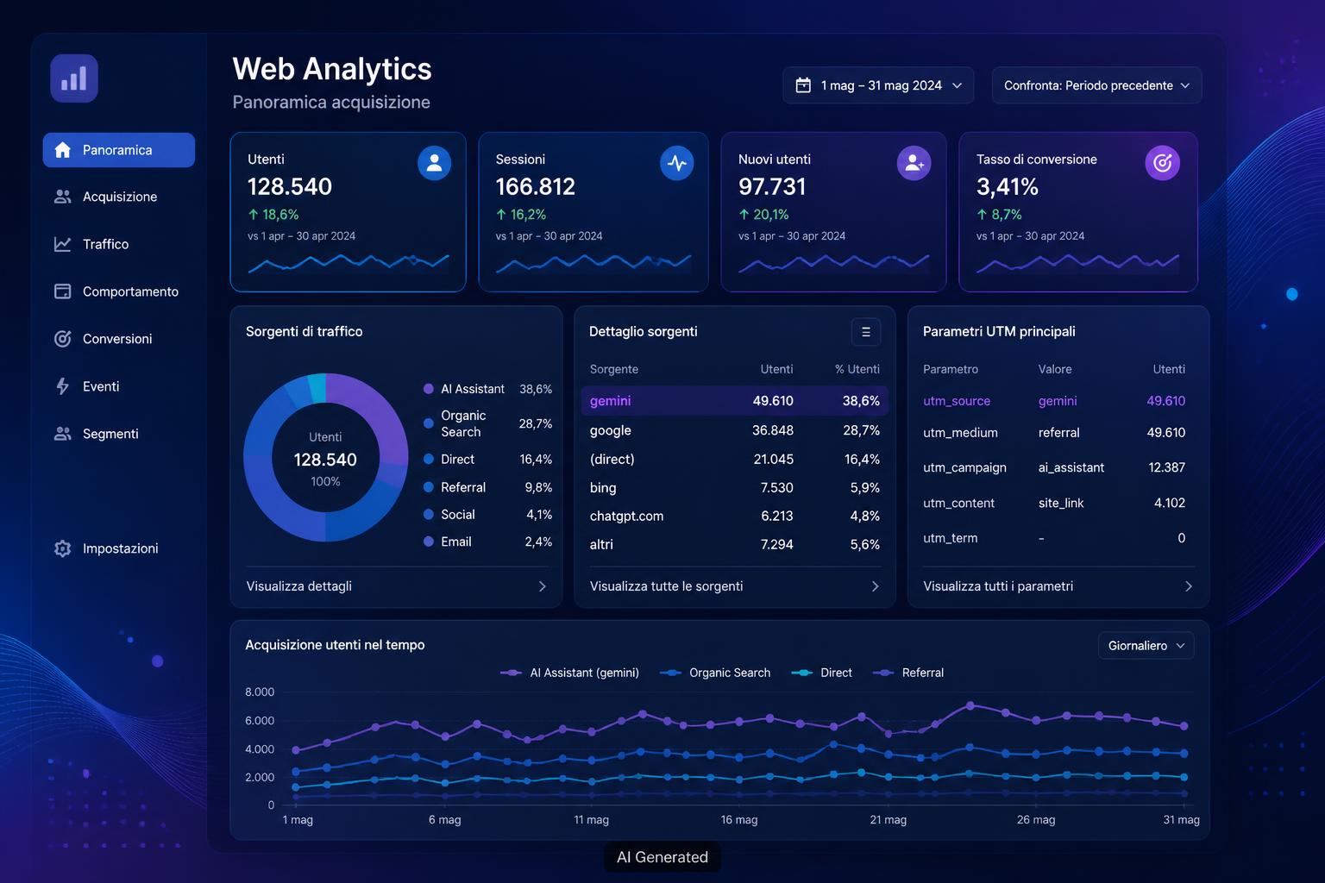Click the Nuovi utenti add-user icon

pyautogui.click(x=914, y=163)
